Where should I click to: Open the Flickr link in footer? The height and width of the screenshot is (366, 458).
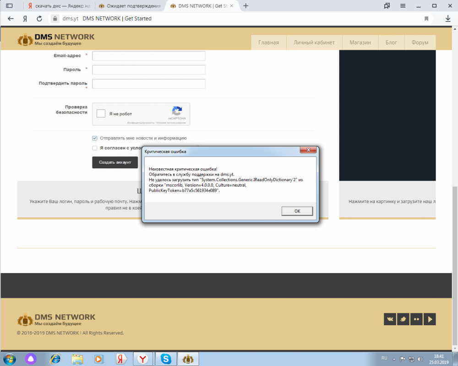pos(416,319)
